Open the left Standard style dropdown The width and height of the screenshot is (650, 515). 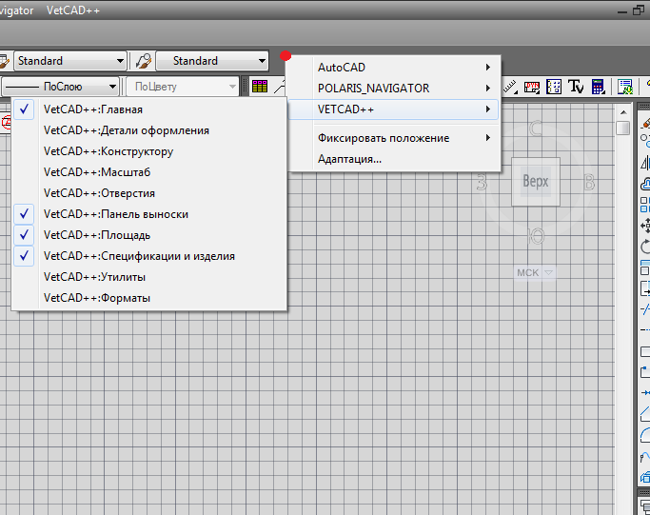[70, 61]
